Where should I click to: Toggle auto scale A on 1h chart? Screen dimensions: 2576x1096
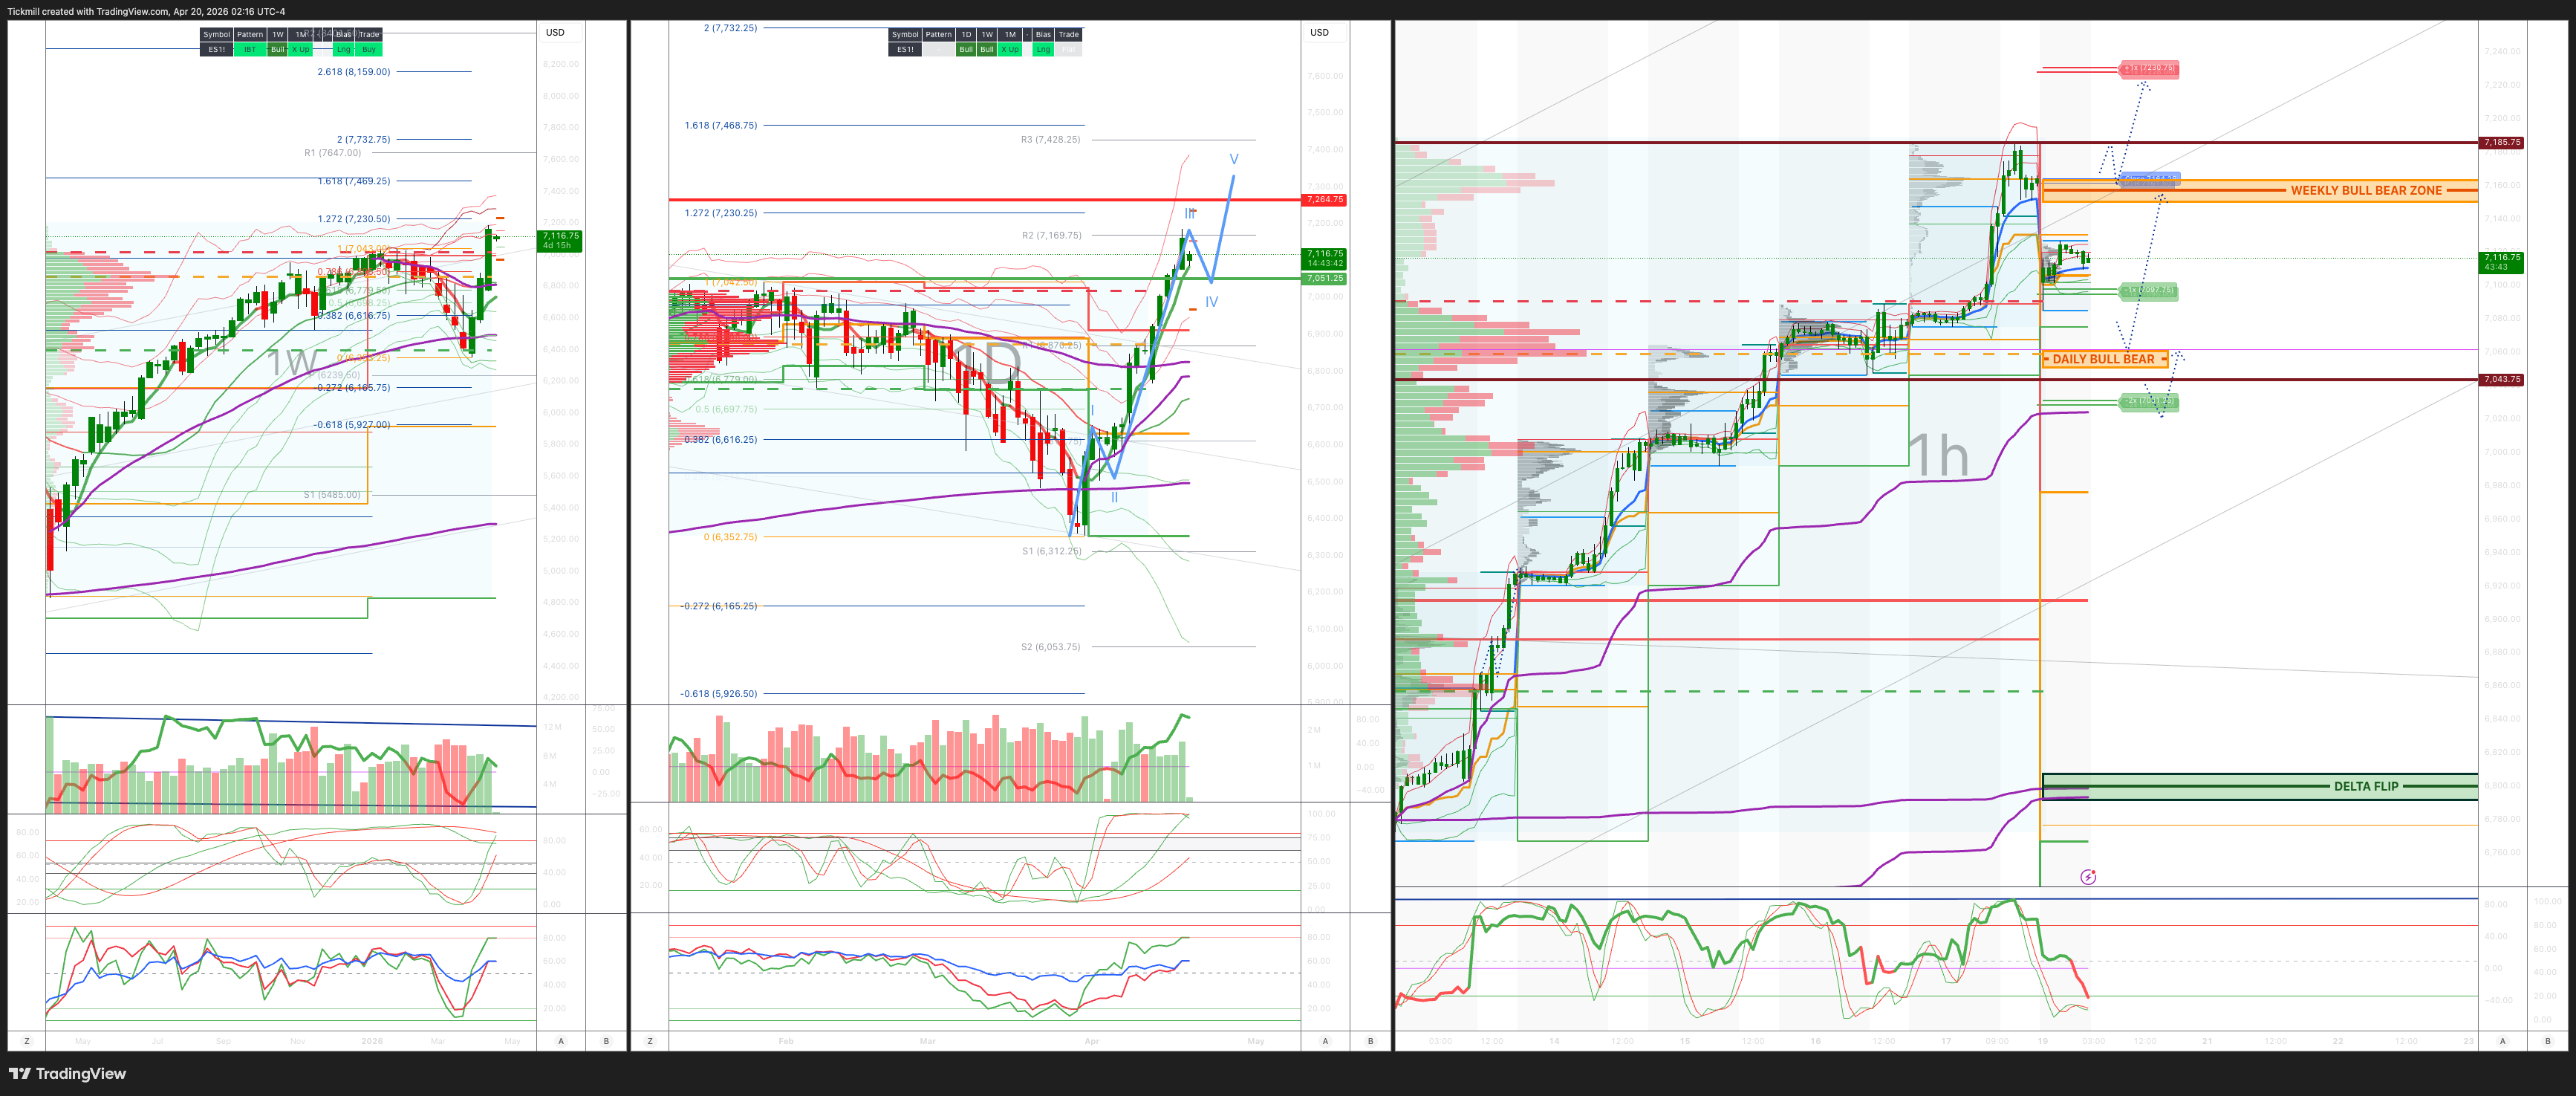pos(2503,1041)
